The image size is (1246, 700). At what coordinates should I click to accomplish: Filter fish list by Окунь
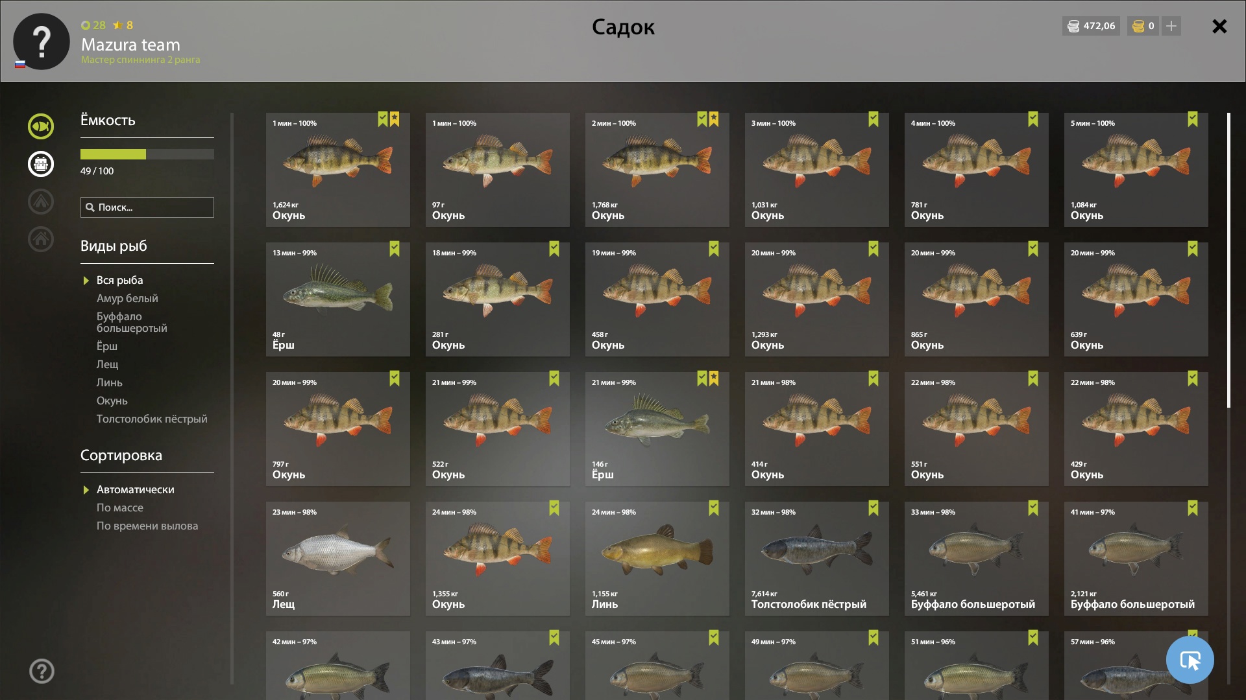tap(112, 401)
